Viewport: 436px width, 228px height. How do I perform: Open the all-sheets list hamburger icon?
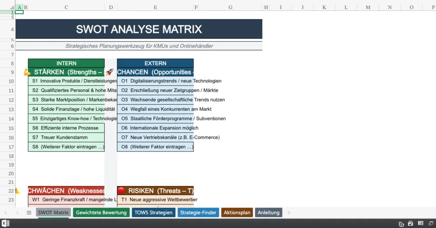click(29, 213)
